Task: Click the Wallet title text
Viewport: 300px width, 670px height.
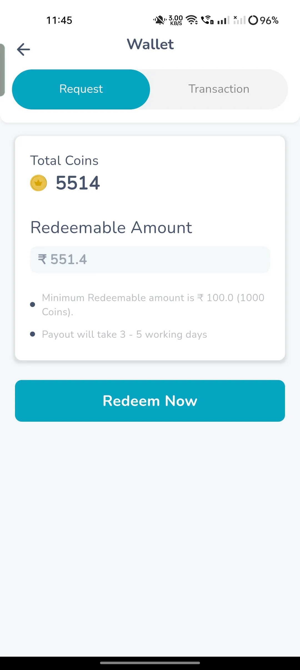Action: [x=150, y=44]
